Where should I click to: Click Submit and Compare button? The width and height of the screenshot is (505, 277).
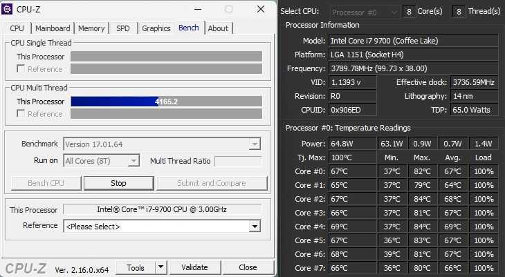coord(212,183)
